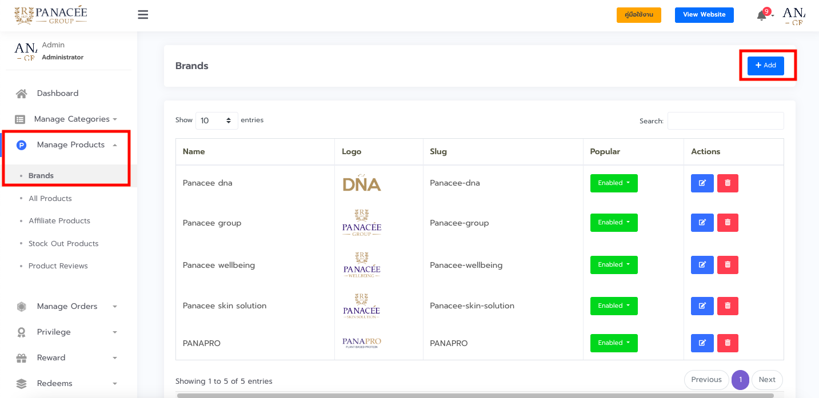Click the Manage Orders icon
The image size is (819, 398).
tap(21, 307)
